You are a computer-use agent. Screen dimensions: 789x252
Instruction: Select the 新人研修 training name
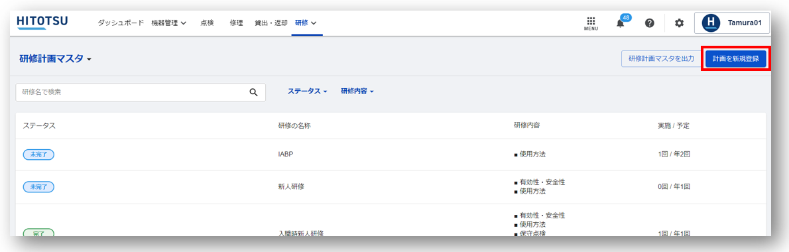click(291, 186)
